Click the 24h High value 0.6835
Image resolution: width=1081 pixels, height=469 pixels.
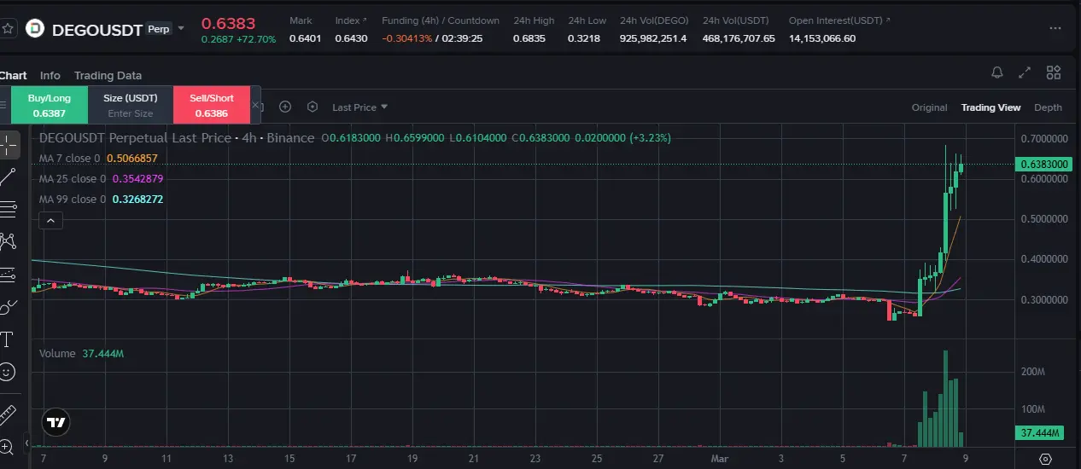(529, 38)
